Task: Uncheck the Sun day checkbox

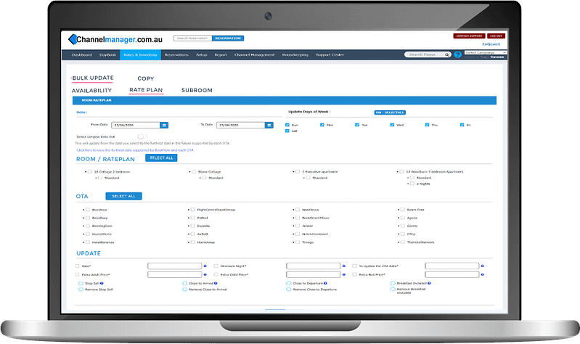Action: [x=287, y=125]
